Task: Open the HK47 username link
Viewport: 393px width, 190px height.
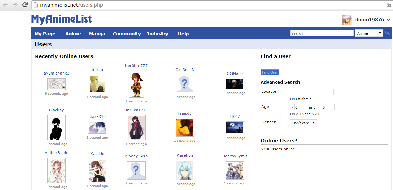Action: [x=235, y=116]
